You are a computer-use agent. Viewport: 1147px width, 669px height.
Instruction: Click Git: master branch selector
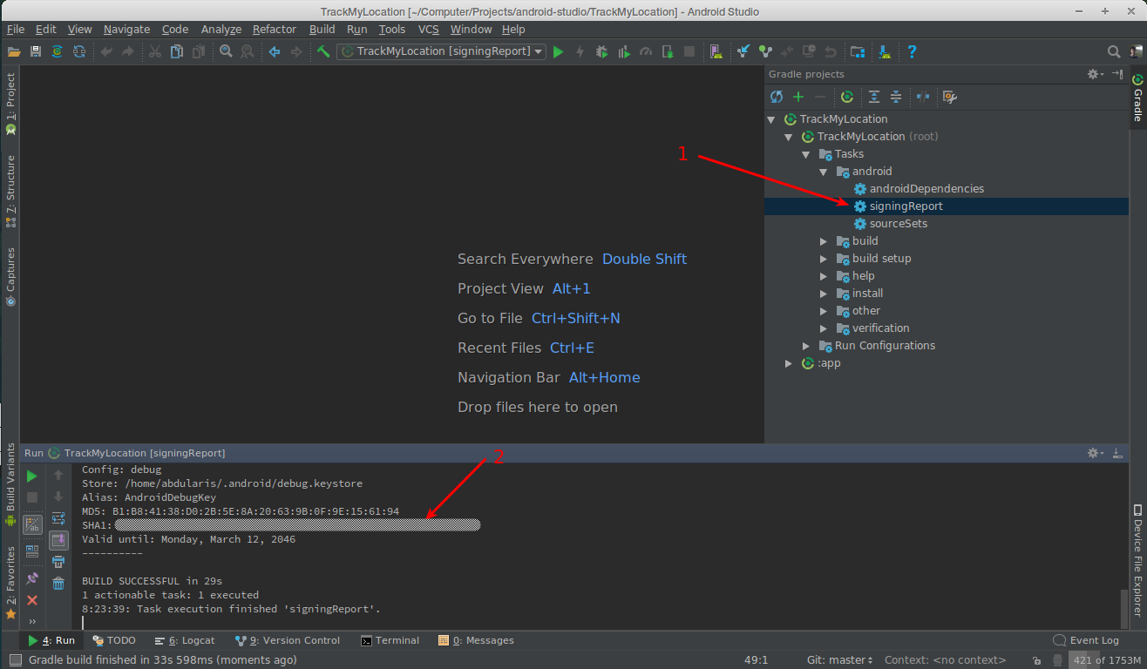click(840, 660)
